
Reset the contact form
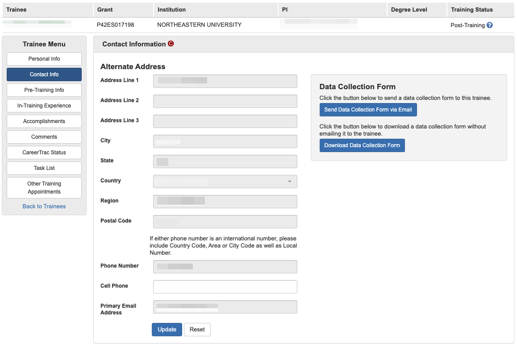pos(197,330)
